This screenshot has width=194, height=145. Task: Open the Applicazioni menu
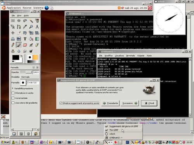(x=14, y=8)
